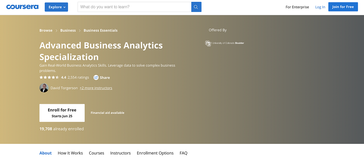Open the Business breadcrumb link
The width and height of the screenshot is (364, 161).
[68, 30]
